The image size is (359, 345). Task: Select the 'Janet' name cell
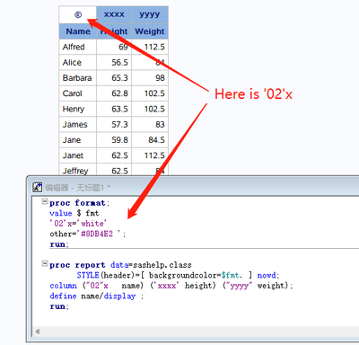[x=78, y=155]
